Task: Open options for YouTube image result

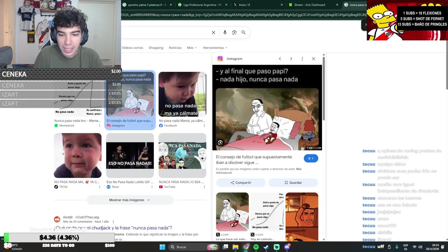Action: (x=204, y=187)
